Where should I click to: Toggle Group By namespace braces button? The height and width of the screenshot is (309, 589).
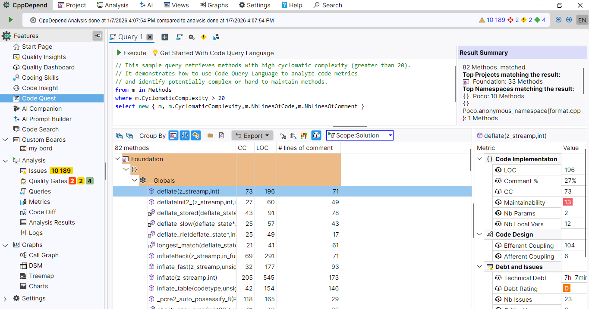[184, 135]
